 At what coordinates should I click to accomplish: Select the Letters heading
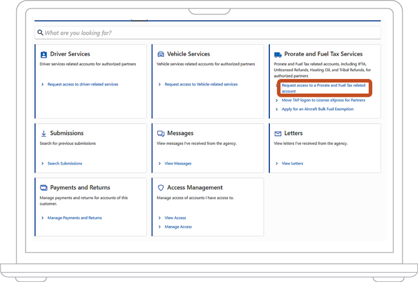(293, 133)
